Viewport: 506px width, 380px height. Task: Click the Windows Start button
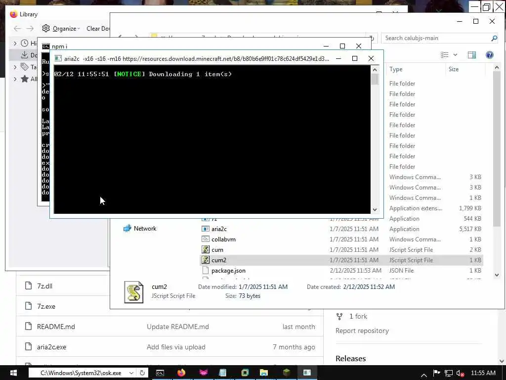13,373
